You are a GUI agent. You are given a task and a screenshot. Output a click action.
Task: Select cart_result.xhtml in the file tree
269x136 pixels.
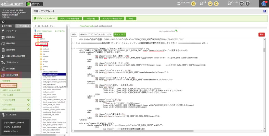49,94
